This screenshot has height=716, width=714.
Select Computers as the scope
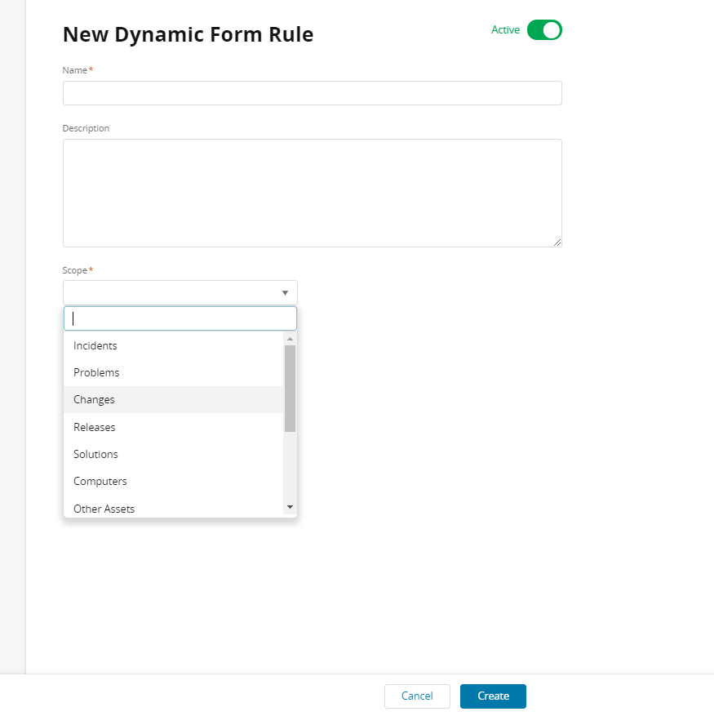pos(100,481)
